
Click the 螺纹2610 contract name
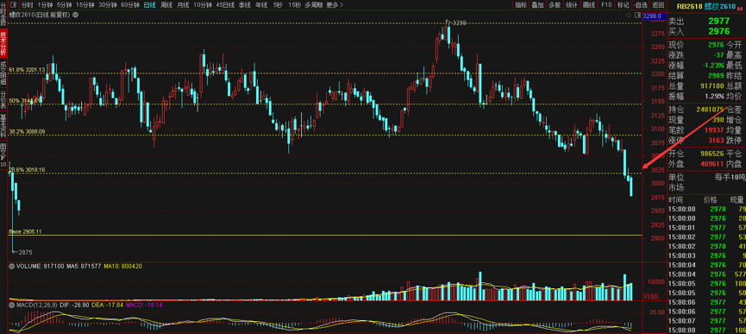click(x=721, y=7)
